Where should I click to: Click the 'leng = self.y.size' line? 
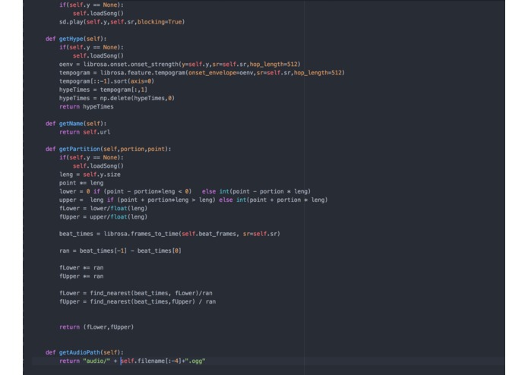(x=90, y=175)
